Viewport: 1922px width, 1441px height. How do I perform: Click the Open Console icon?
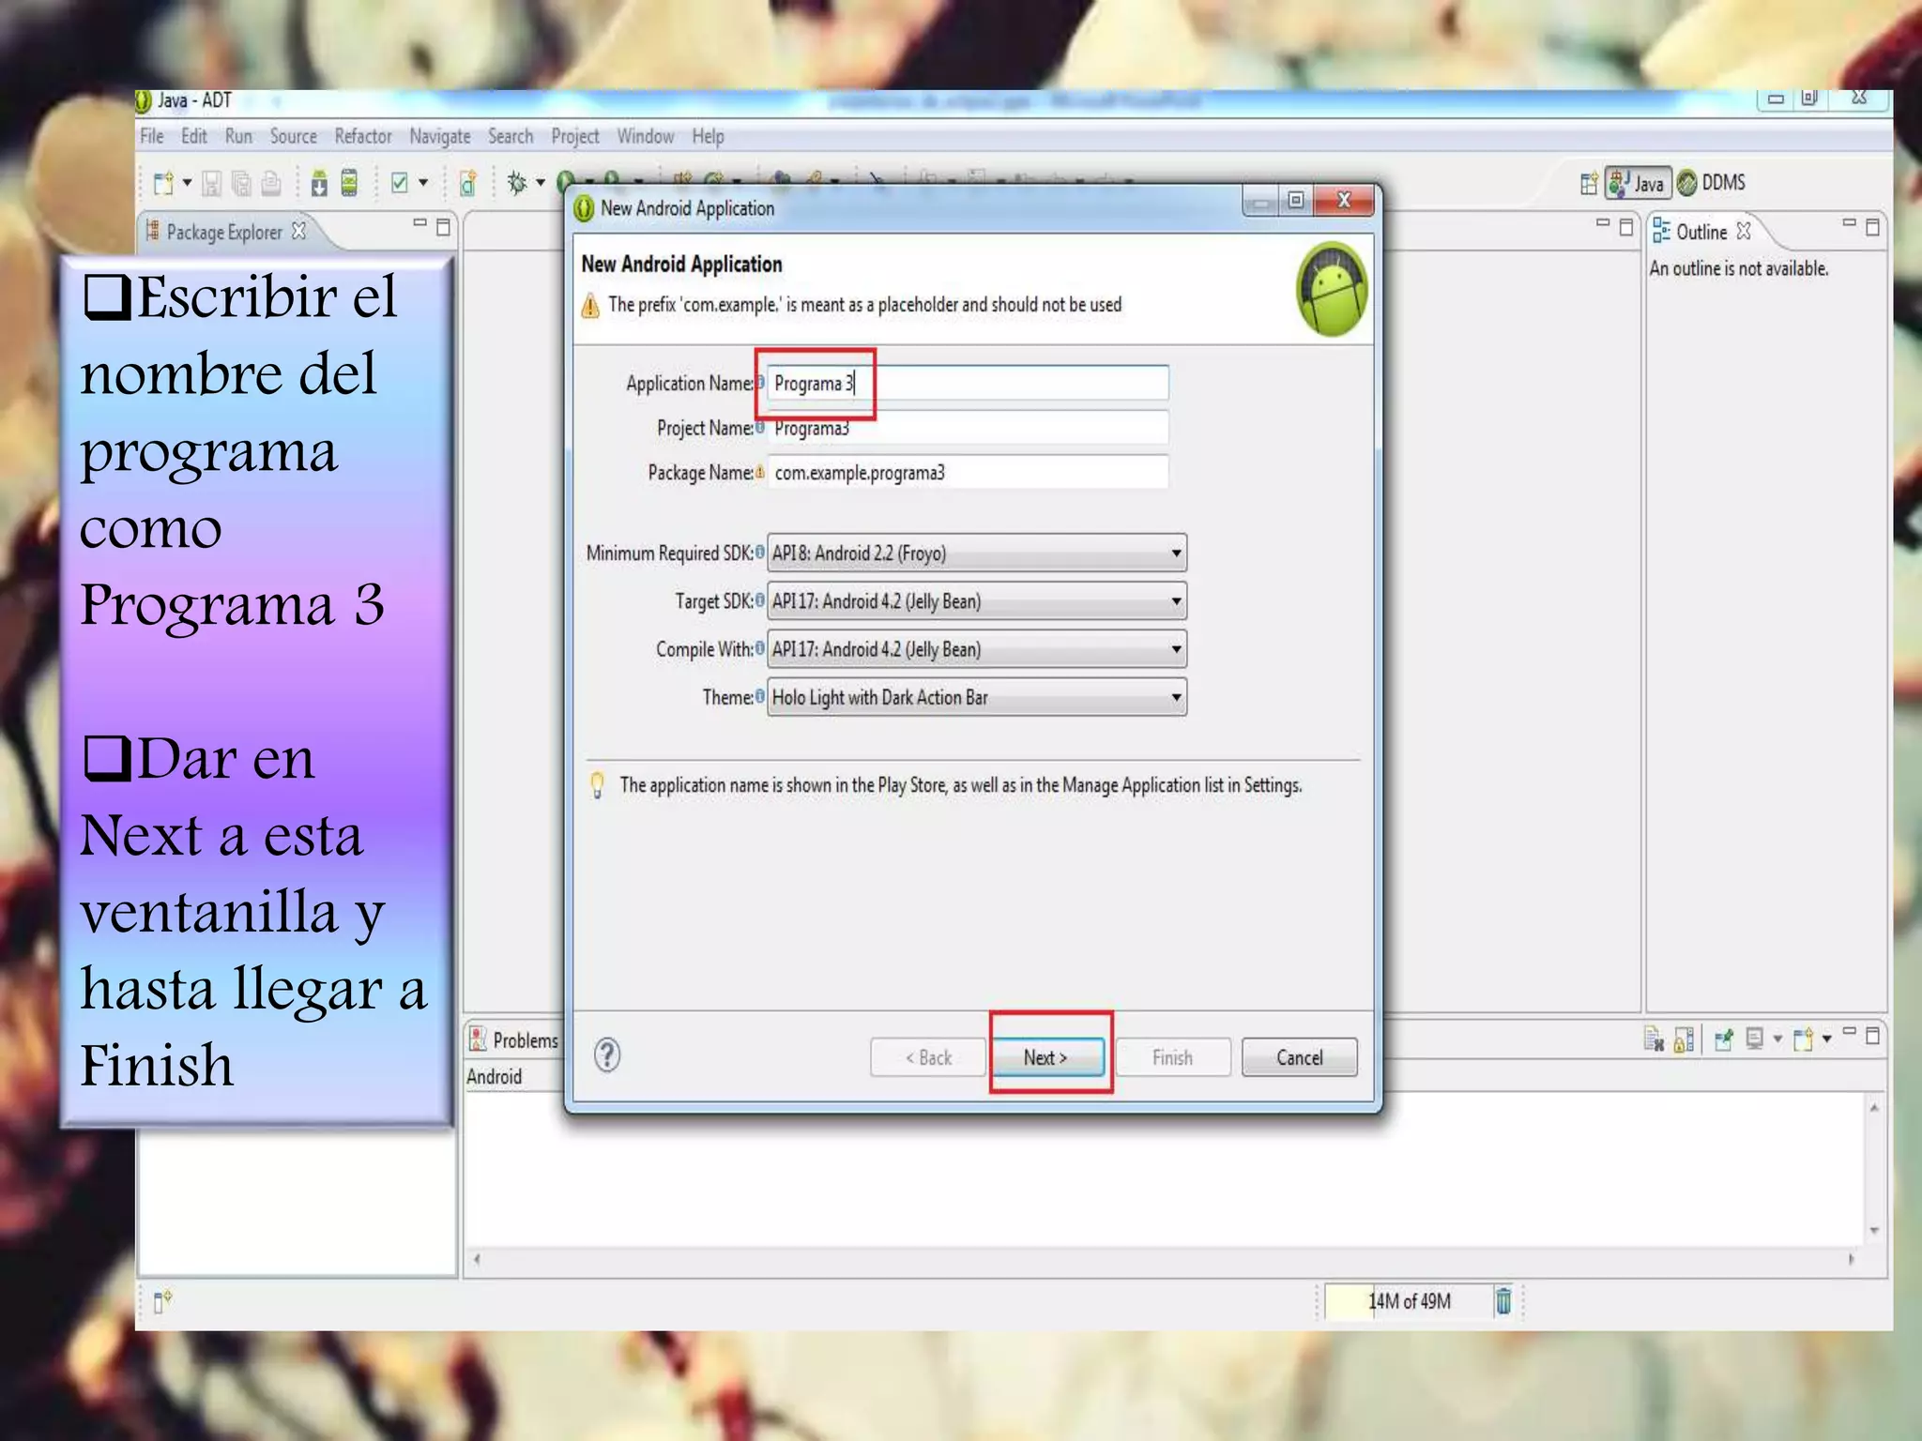click(1802, 1039)
